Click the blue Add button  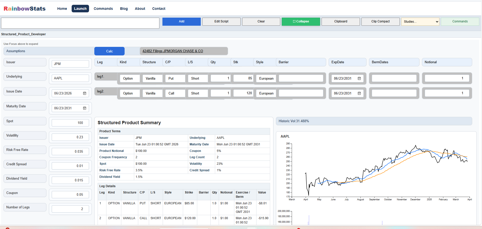click(182, 21)
